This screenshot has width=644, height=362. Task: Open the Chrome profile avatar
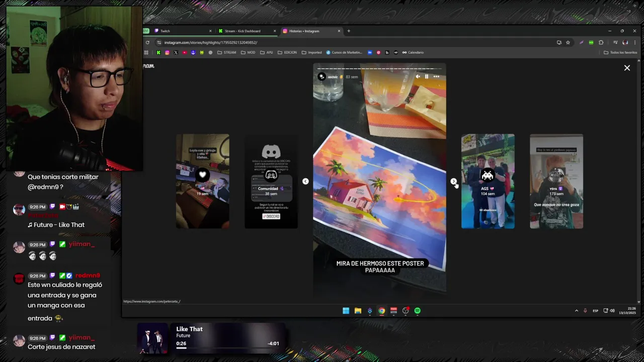tap(625, 43)
